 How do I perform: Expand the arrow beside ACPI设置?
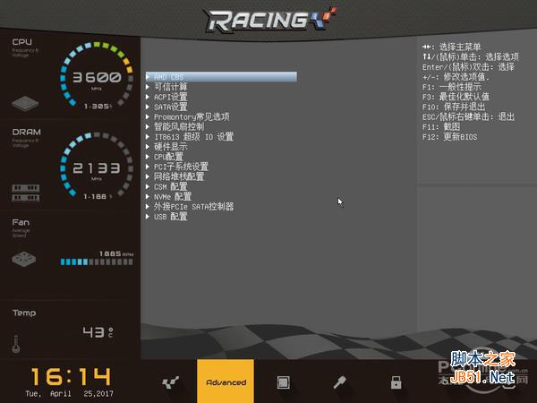click(x=148, y=97)
